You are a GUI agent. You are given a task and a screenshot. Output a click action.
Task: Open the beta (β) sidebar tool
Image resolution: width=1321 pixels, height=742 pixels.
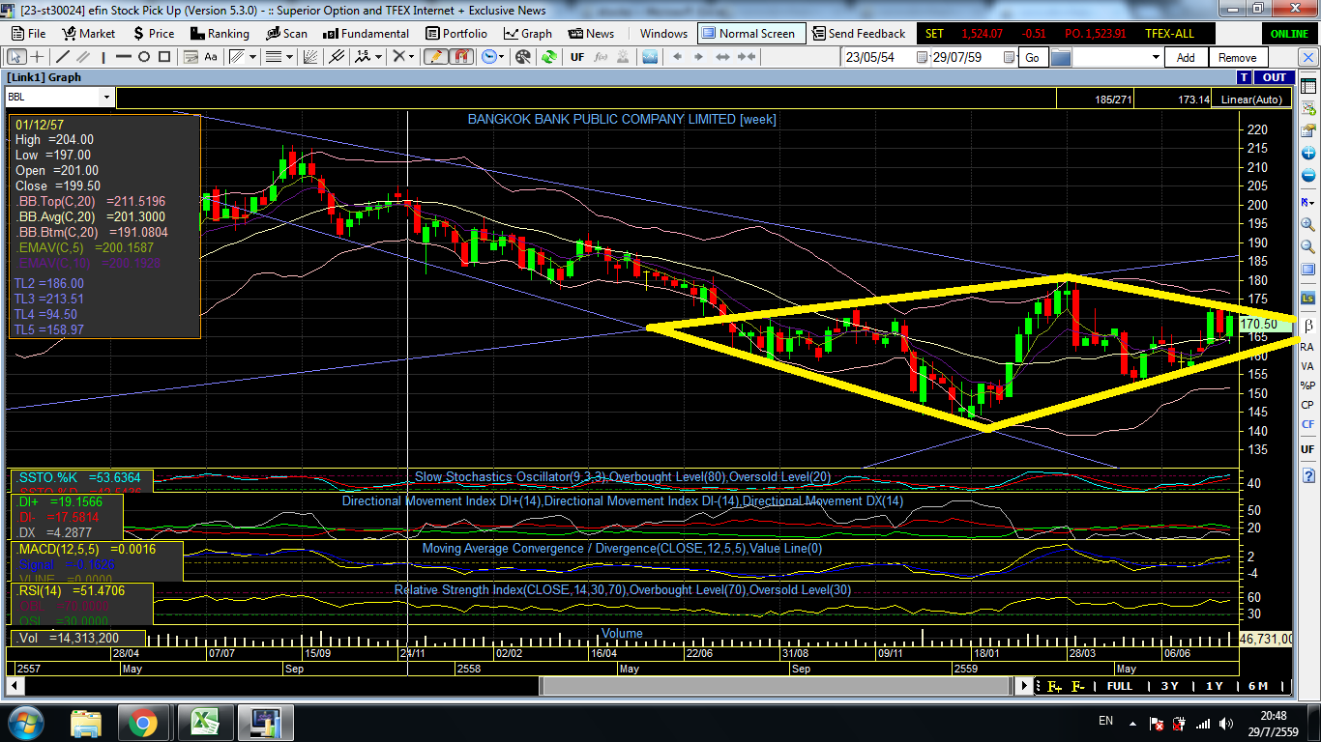[1307, 325]
